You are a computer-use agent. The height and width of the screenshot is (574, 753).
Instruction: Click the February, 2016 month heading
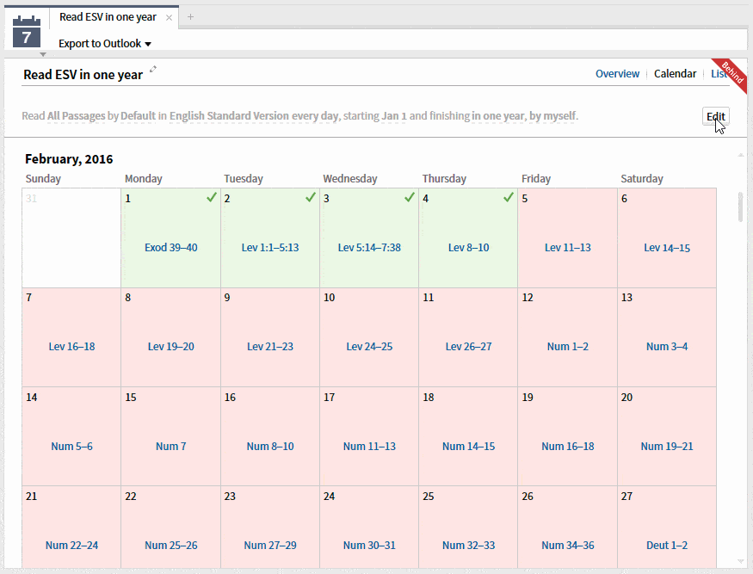(69, 159)
